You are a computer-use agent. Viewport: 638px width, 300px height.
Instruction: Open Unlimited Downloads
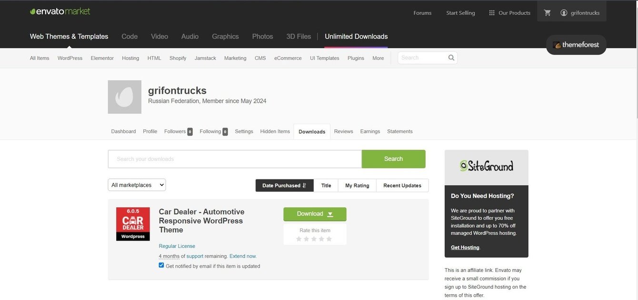click(356, 37)
